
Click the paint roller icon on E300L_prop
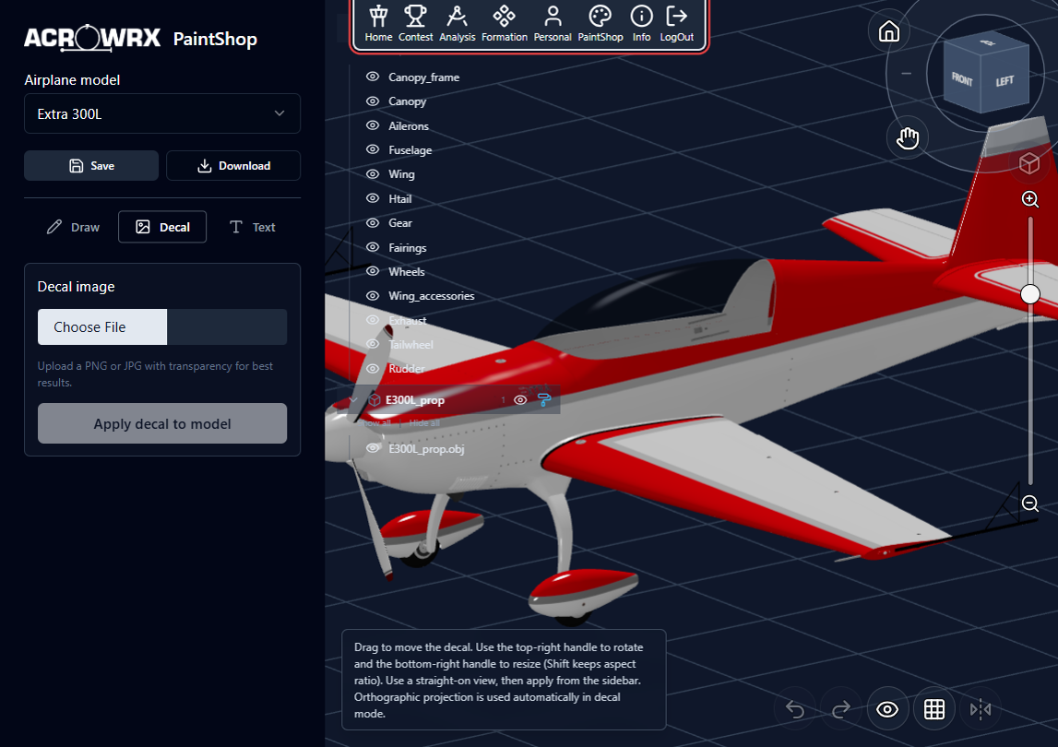click(x=544, y=399)
